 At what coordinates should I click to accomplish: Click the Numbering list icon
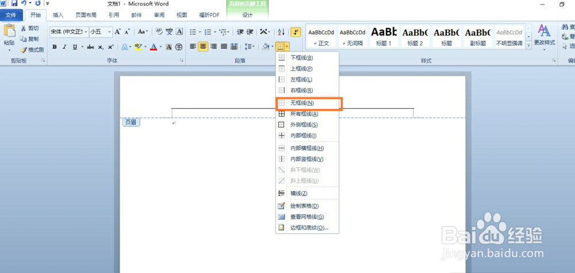pos(209,32)
